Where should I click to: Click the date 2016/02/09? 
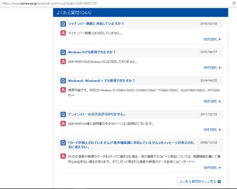(x=209, y=24)
